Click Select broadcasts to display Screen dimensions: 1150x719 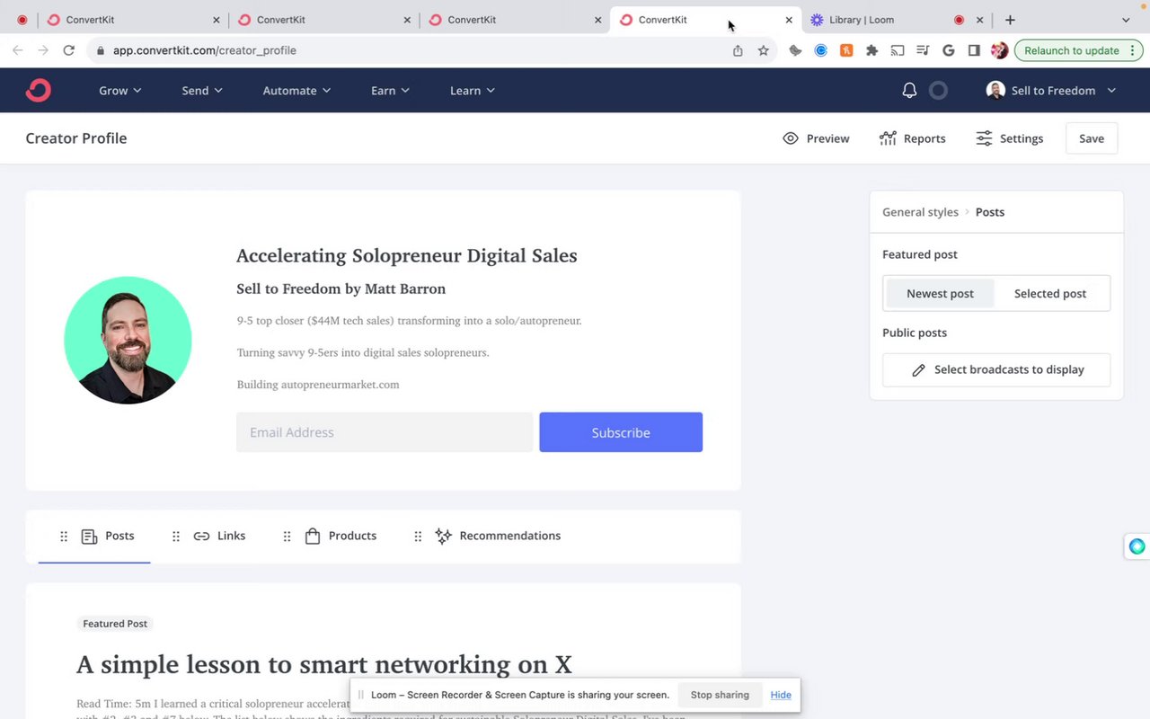(x=996, y=370)
